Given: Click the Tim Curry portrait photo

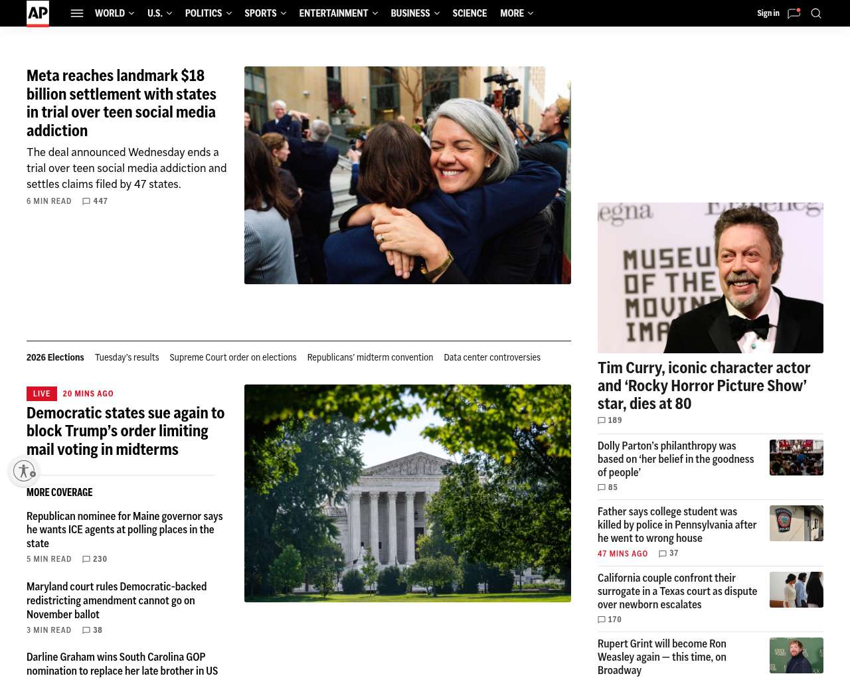Looking at the screenshot, I should point(711,278).
